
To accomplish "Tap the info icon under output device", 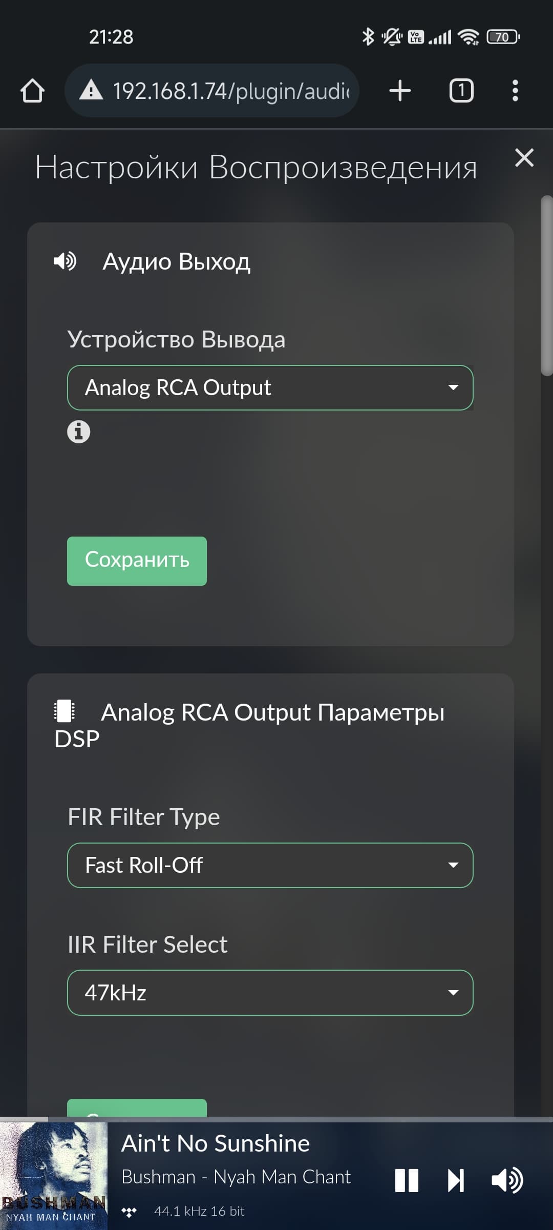I will pyautogui.click(x=78, y=432).
